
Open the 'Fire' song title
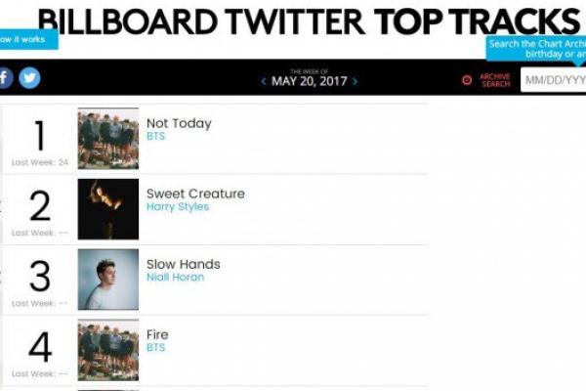pos(157,334)
